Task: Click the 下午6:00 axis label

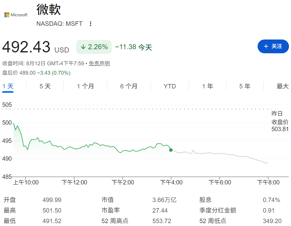Action: tap(220, 182)
